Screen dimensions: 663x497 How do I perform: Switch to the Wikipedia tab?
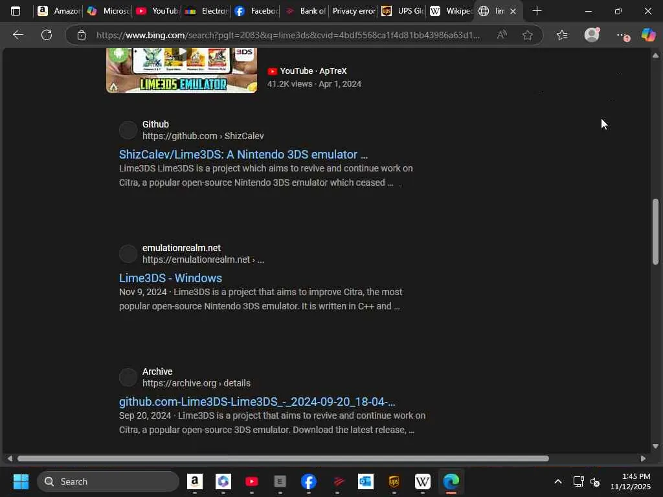(451, 11)
